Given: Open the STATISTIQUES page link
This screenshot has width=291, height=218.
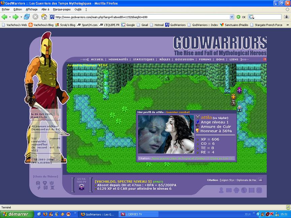Looking at the screenshot, I should (143, 59).
